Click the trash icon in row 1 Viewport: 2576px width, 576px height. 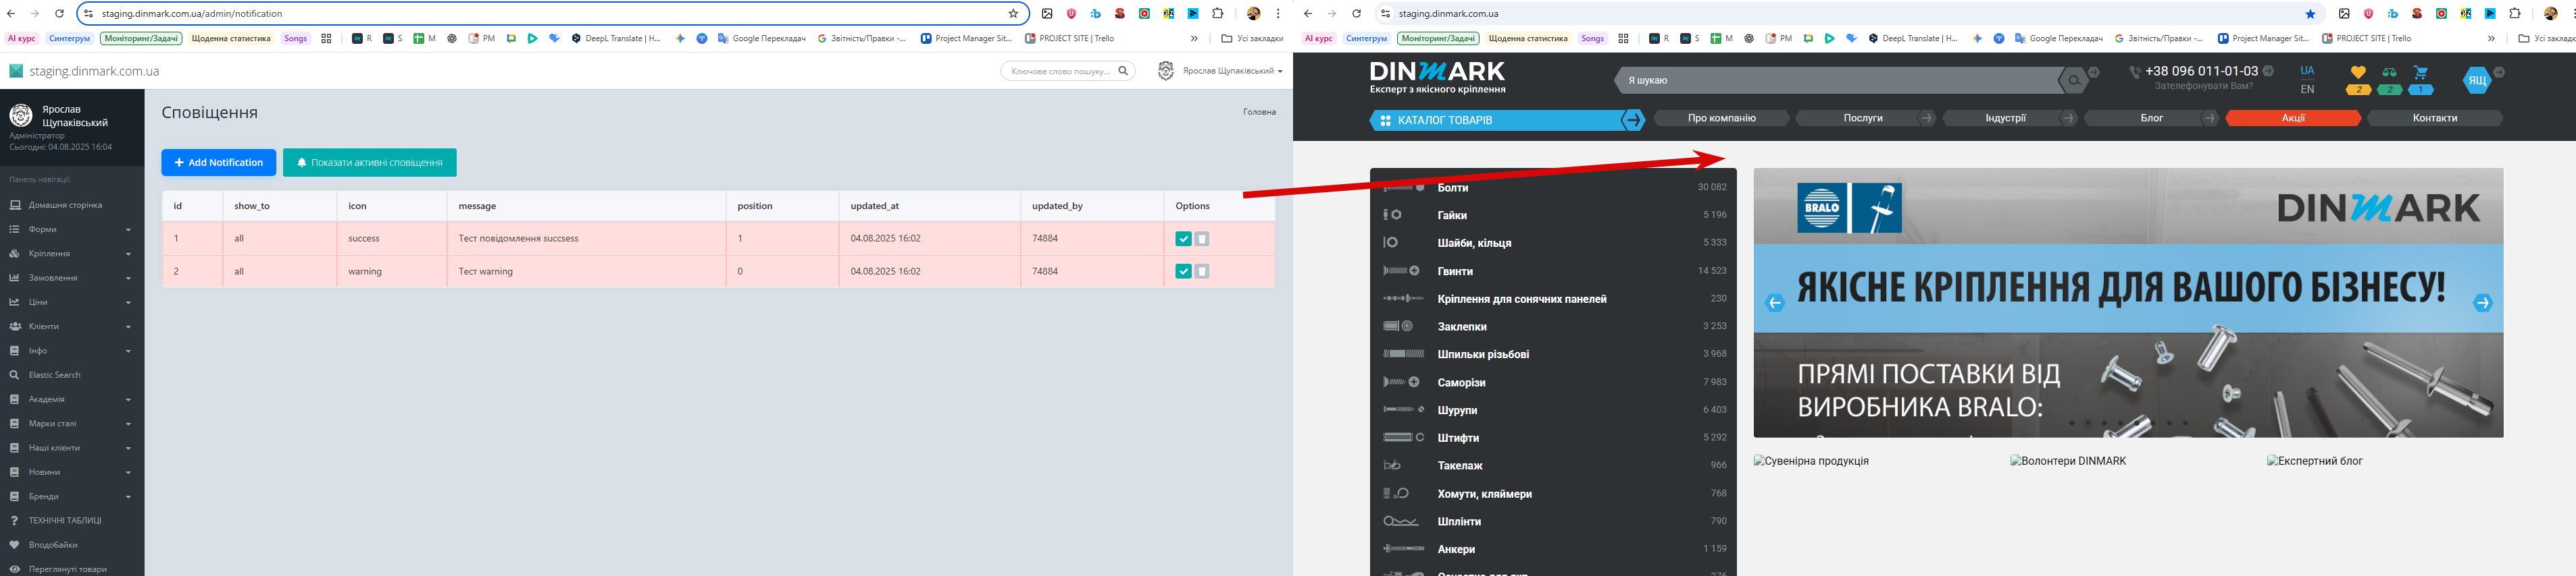[x=1202, y=239]
